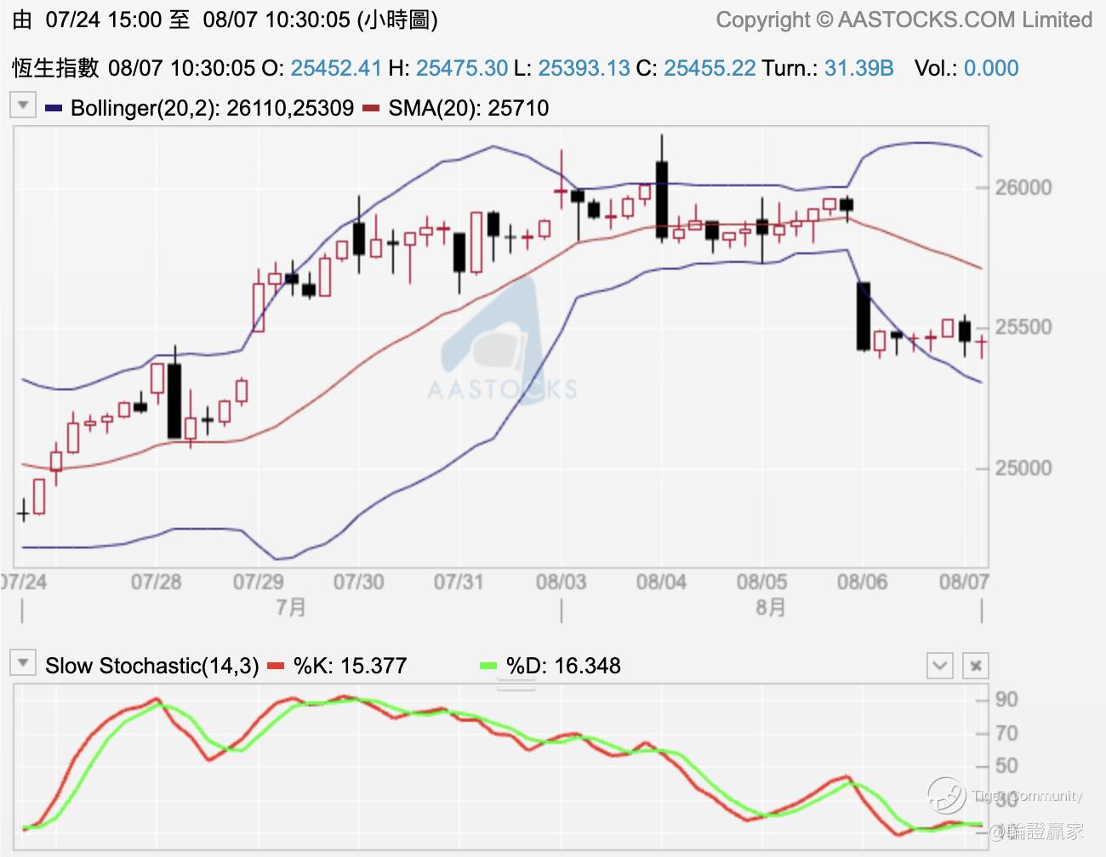The height and width of the screenshot is (857, 1106).
Task: Click the close value 25455.22
Action: (x=710, y=68)
